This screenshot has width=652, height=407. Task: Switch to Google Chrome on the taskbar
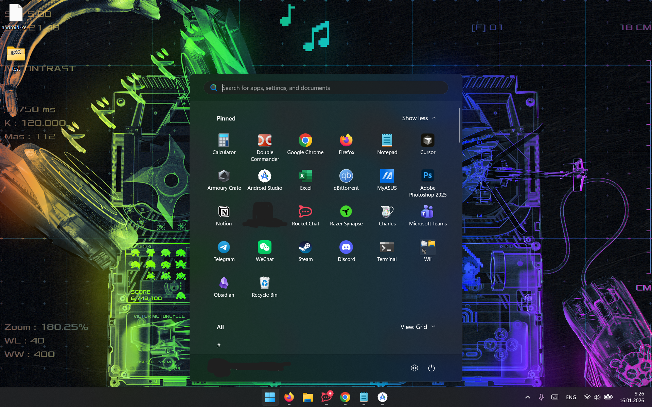coord(345,397)
